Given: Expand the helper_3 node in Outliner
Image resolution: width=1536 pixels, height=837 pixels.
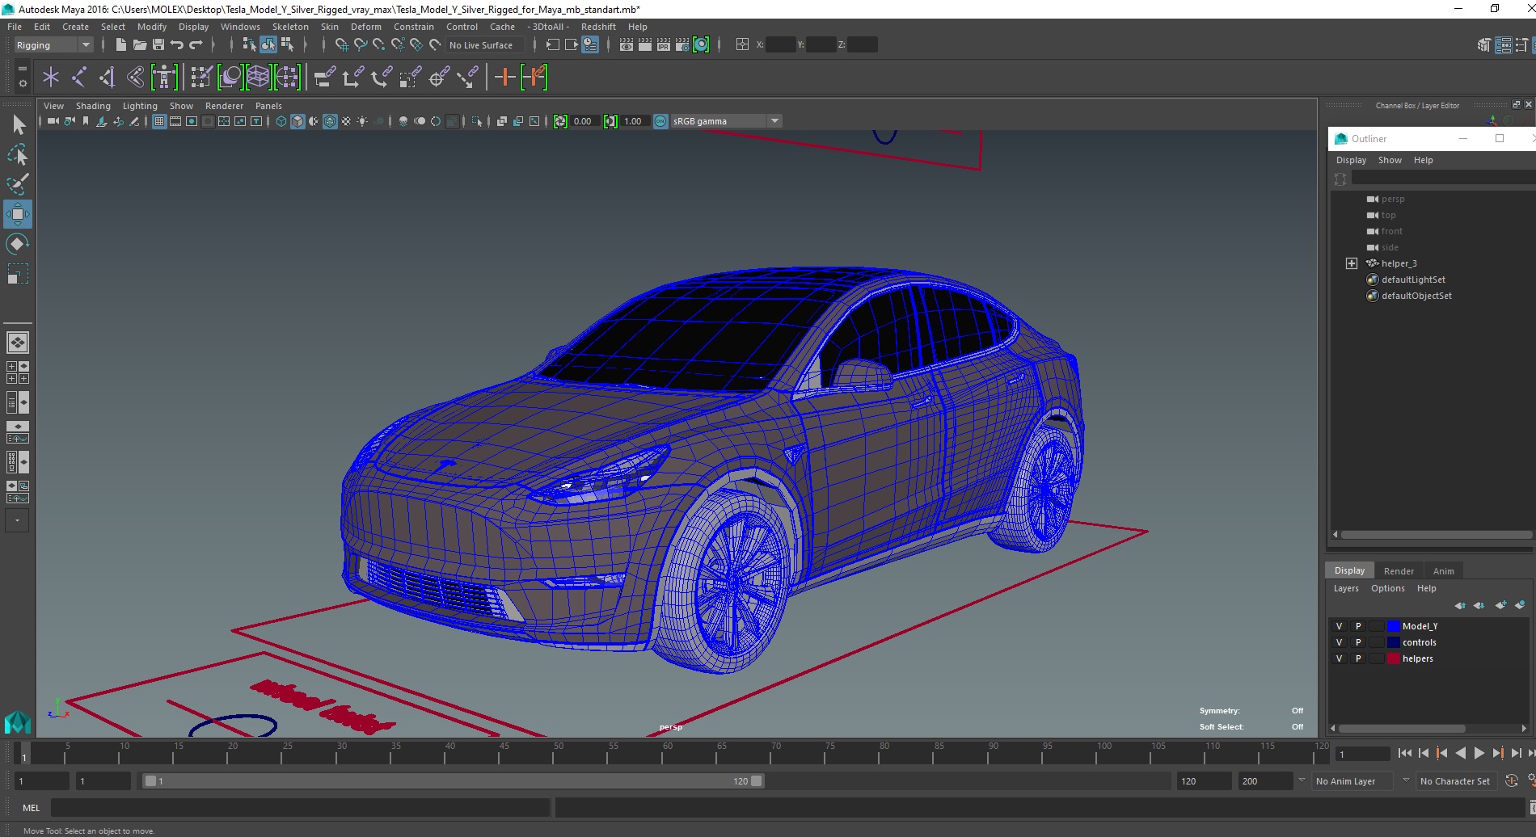Looking at the screenshot, I should pyautogui.click(x=1351, y=263).
